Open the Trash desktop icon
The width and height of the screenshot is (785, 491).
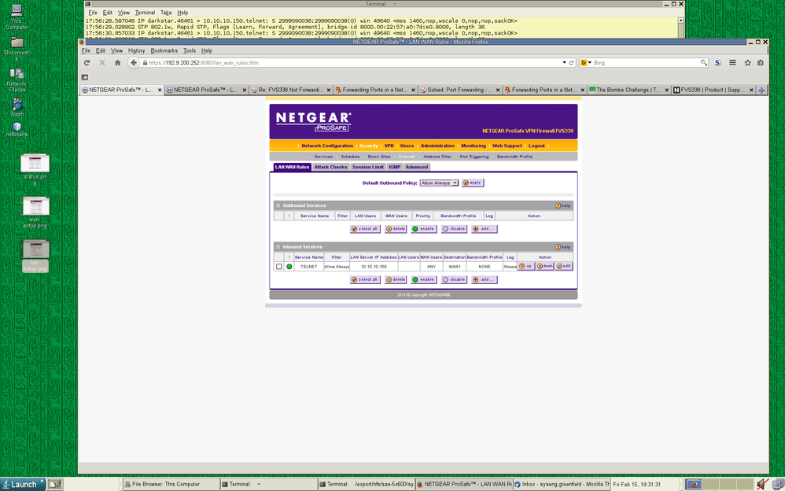pos(17,105)
